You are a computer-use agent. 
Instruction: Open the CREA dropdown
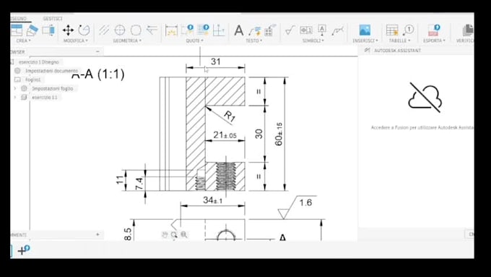[x=23, y=41]
